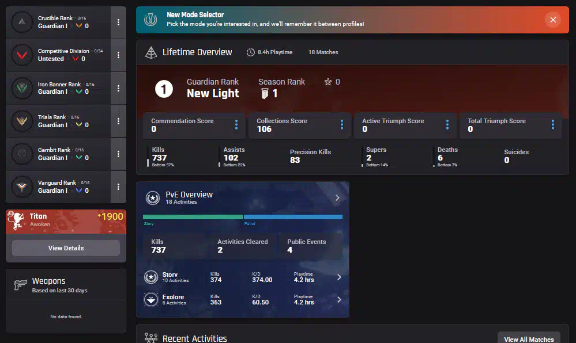Click the star badge icon beside 0
Viewport: 576px width, 343px height.
click(x=328, y=82)
